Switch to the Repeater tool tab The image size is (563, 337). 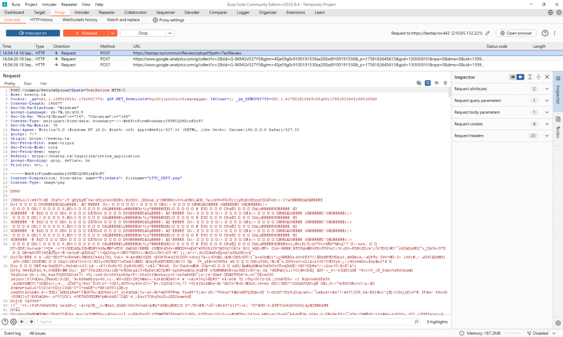pyautogui.click(x=107, y=12)
